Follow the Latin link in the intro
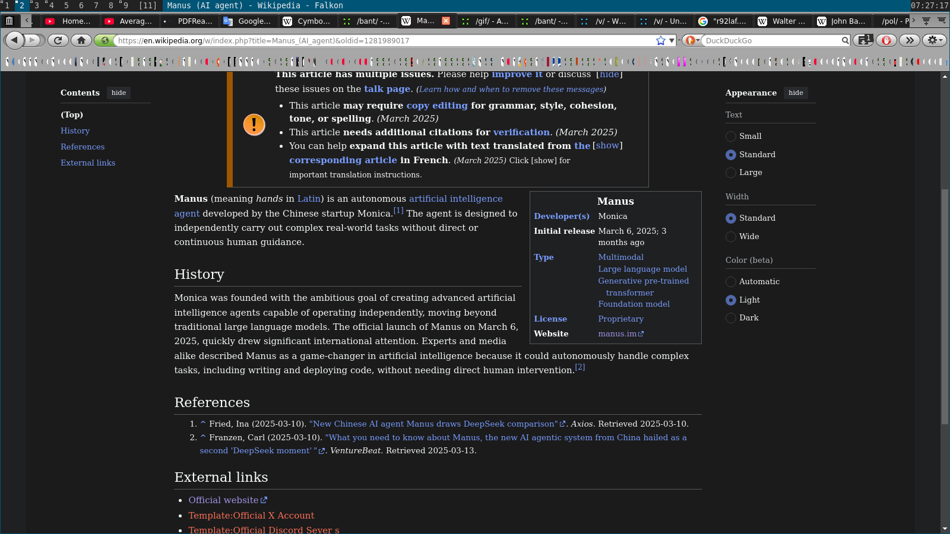The image size is (950, 534). pos(309,199)
